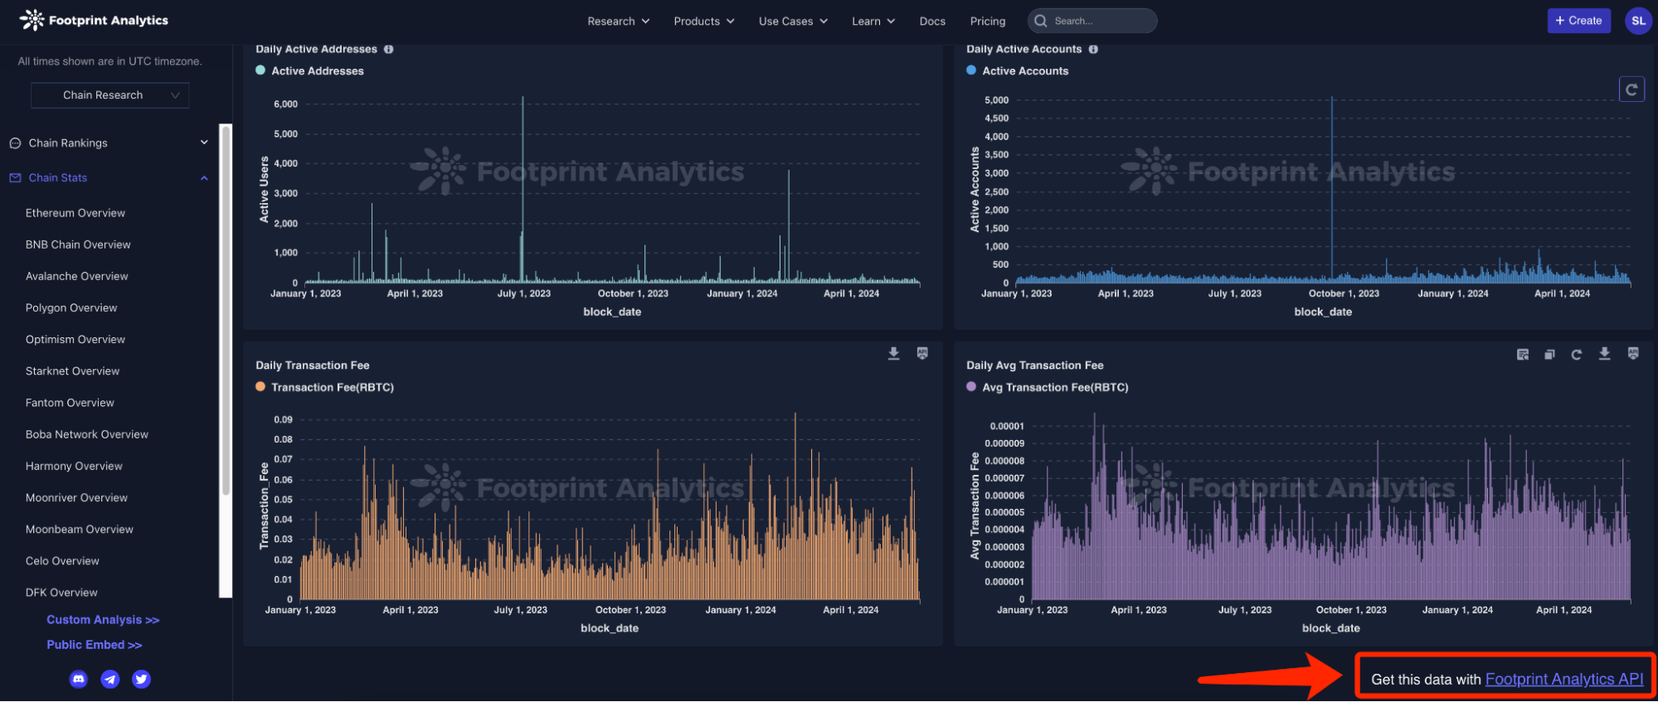Open the Learn menu dropdown
1658x702 pixels.
tap(873, 22)
